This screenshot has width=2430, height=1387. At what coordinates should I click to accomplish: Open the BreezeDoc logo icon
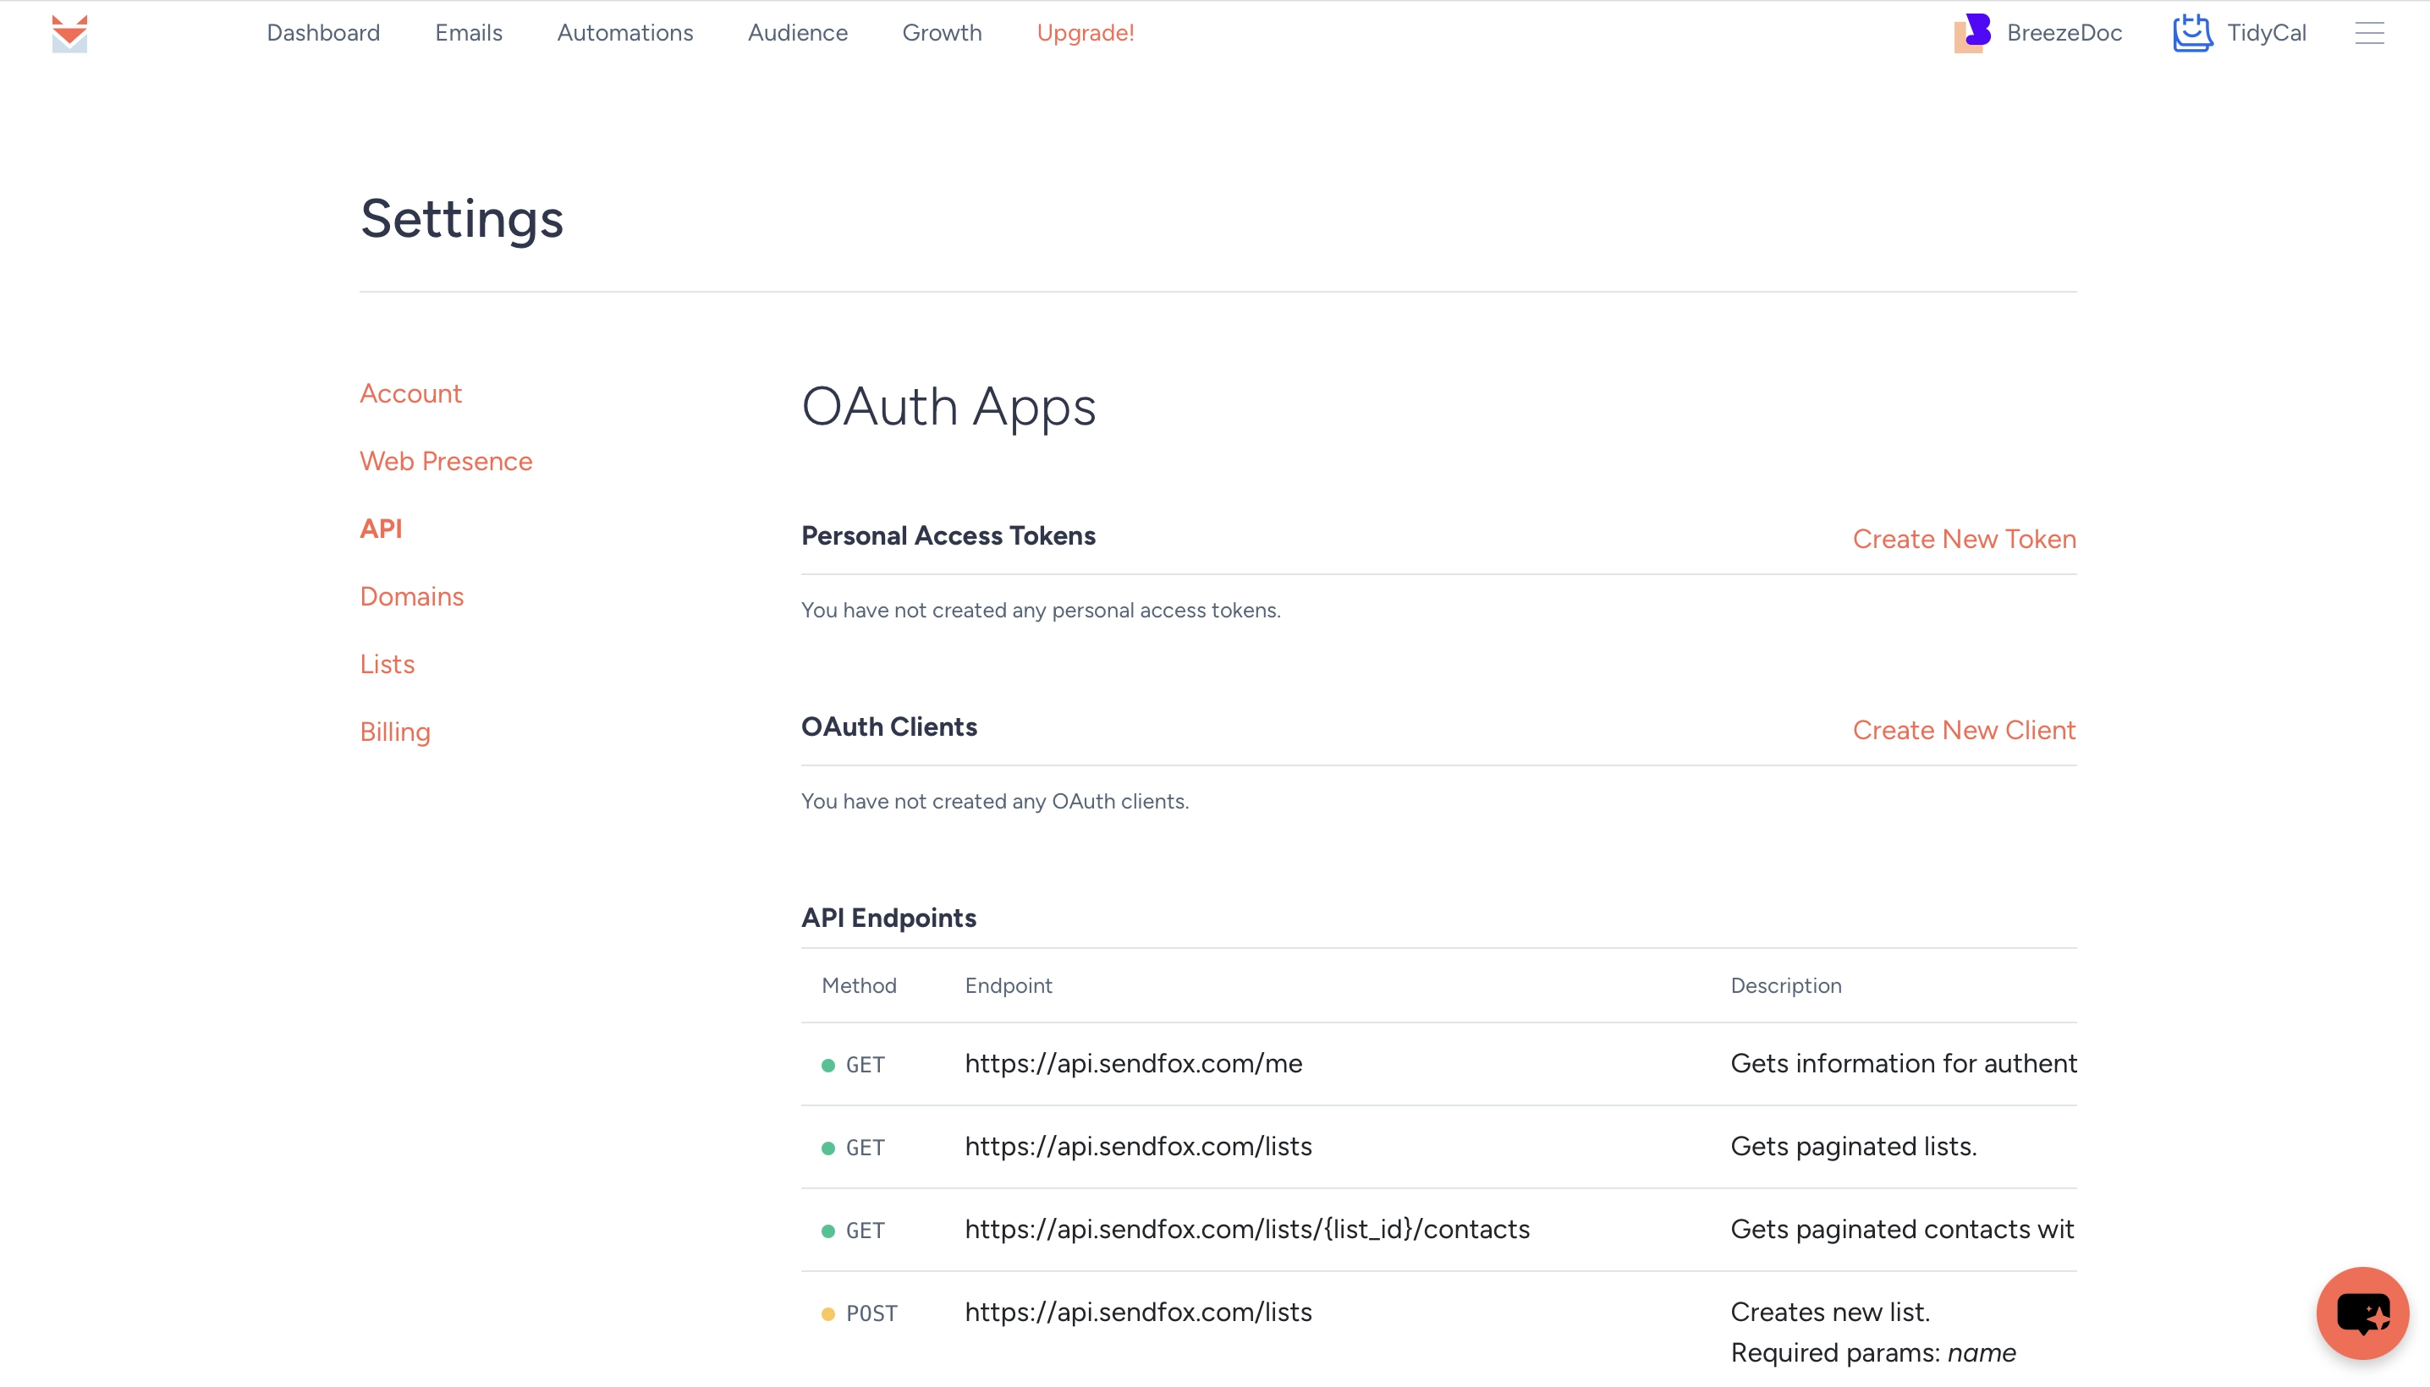pyautogui.click(x=1972, y=33)
